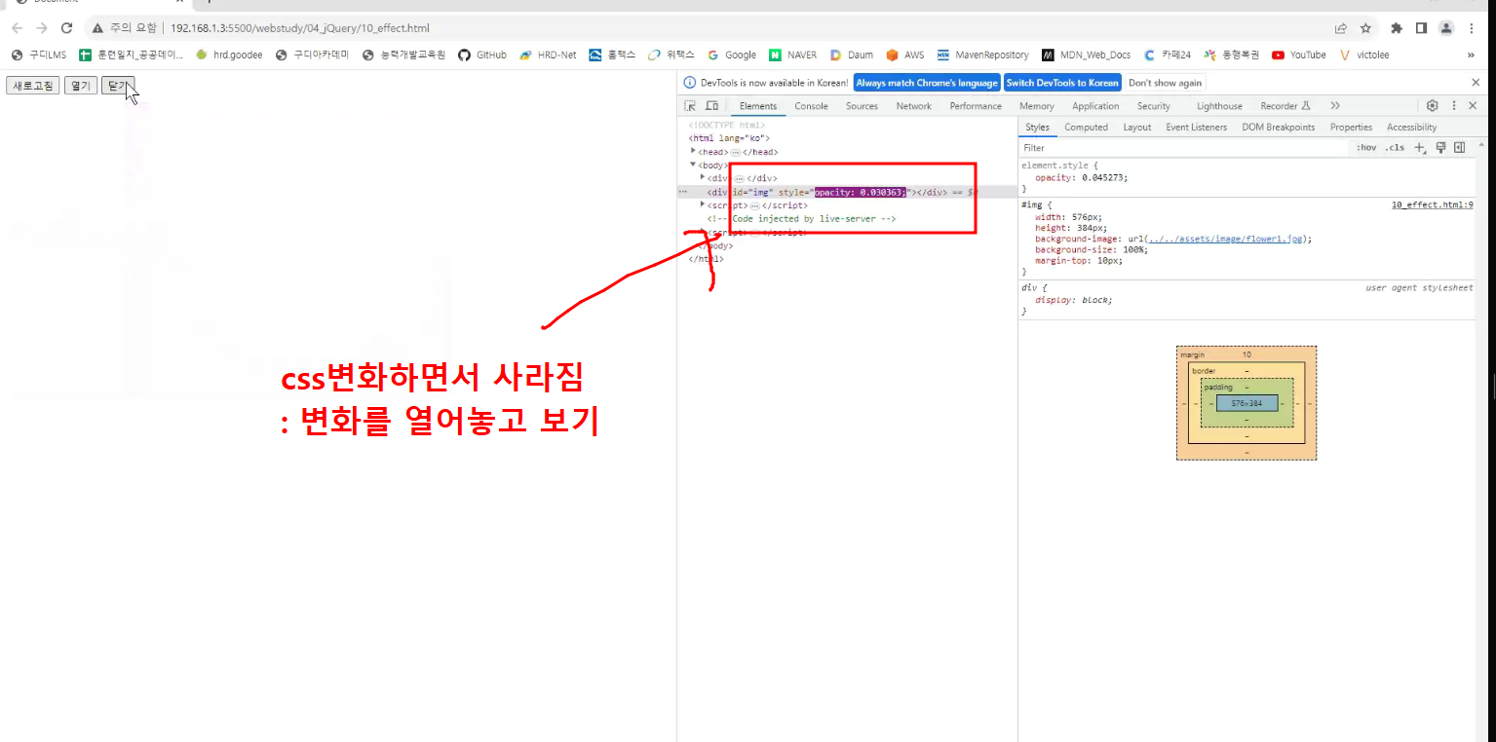1496x742 pixels.
Task: Click the 새로고침 button on the page
Action: click(33, 86)
